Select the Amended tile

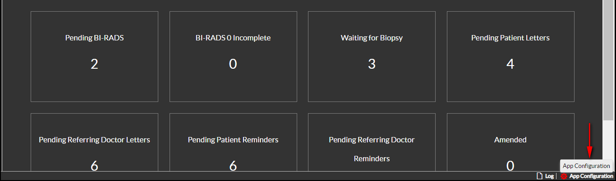click(x=510, y=142)
